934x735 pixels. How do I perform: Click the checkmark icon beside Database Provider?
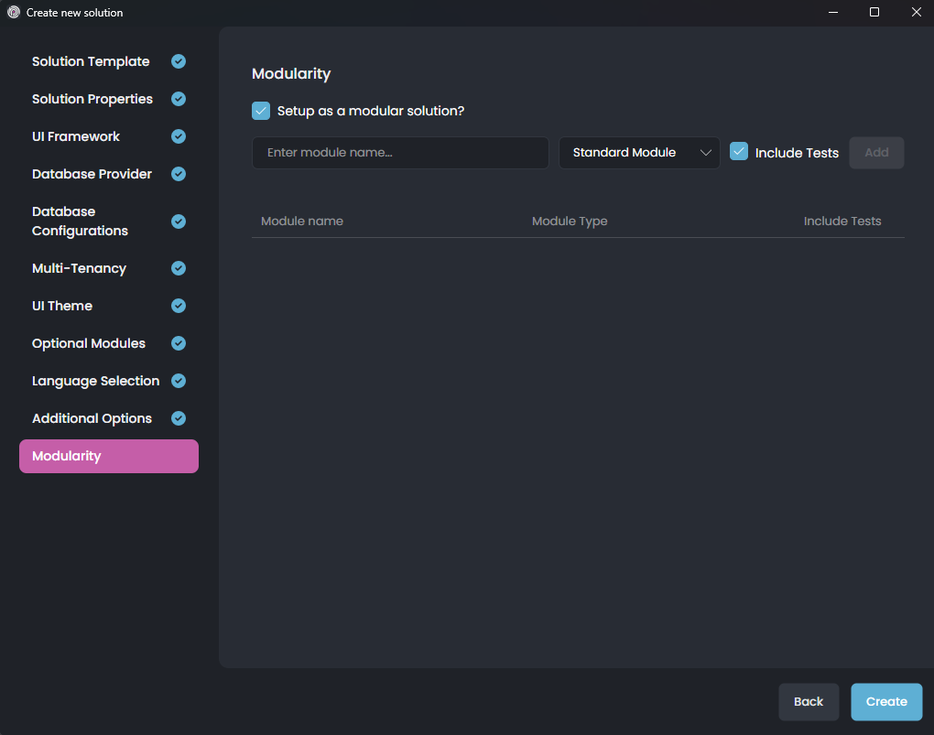pos(178,173)
